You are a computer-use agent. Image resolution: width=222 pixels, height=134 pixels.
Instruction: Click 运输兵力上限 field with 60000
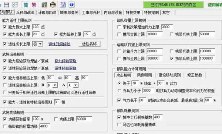point(155,51)
